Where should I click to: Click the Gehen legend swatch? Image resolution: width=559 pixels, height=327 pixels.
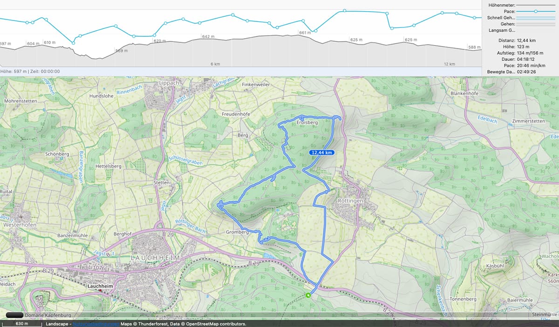point(536,24)
